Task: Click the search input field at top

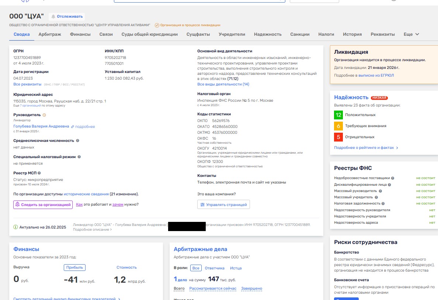Action: [x=199, y=1]
